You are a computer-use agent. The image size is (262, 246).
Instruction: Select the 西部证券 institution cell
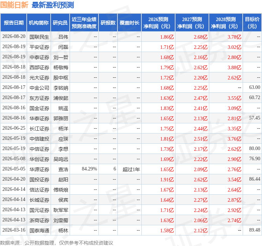39,67
